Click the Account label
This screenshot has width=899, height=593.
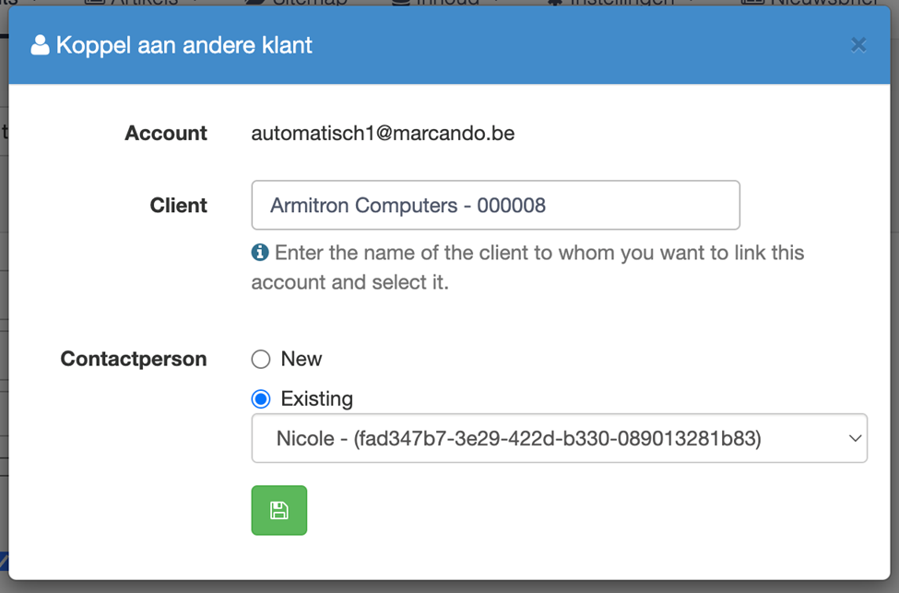pos(166,133)
